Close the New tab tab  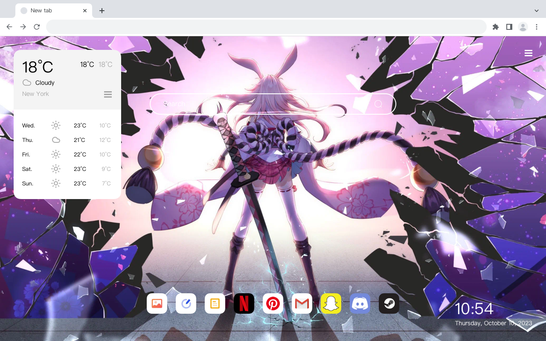click(85, 11)
